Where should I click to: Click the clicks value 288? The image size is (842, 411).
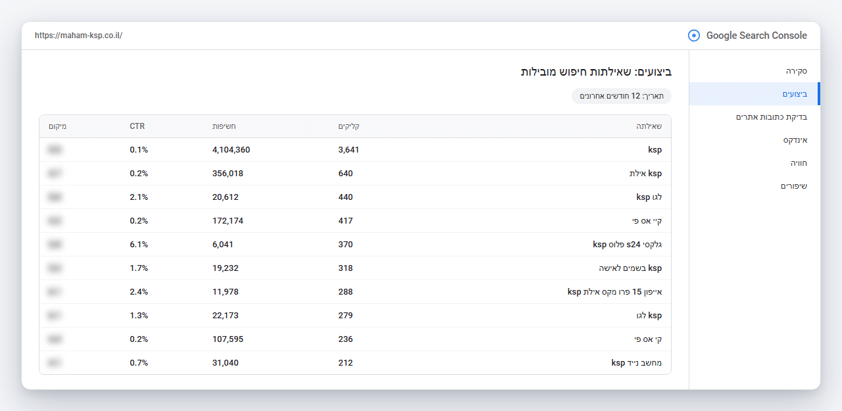[345, 292]
